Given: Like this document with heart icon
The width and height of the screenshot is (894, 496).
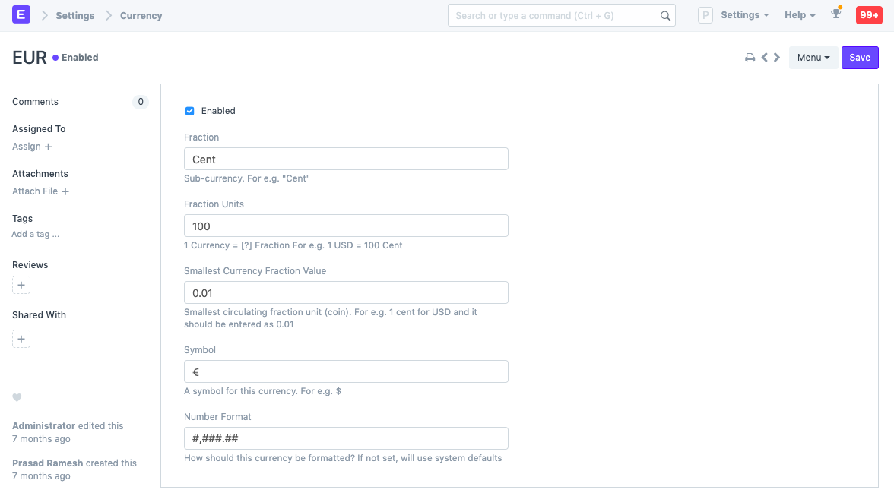Looking at the screenshot, I should (x=17, y=398).
